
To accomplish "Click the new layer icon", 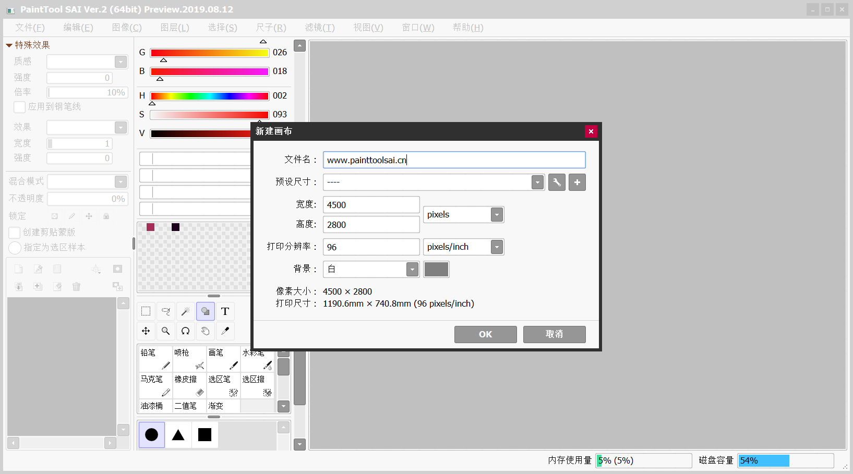I will pyautogui.click(x=19, y=269).
